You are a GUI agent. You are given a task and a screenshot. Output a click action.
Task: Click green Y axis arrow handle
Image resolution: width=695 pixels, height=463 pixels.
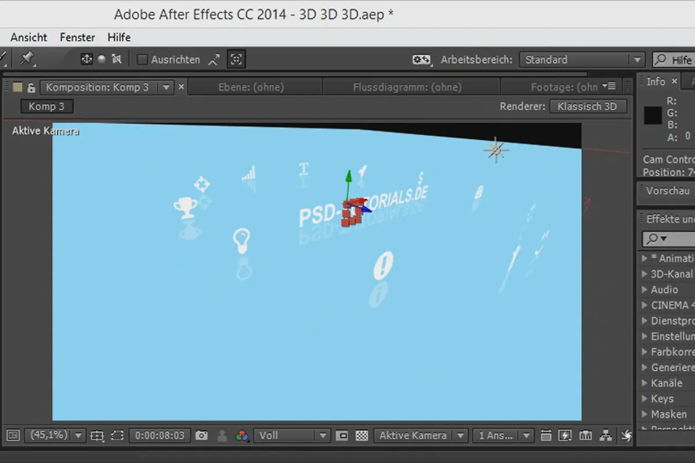(x=348, y=177)
